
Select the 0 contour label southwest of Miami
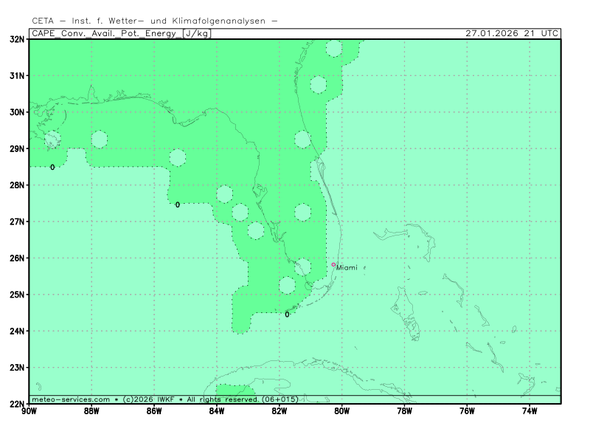tap(287, 315)
